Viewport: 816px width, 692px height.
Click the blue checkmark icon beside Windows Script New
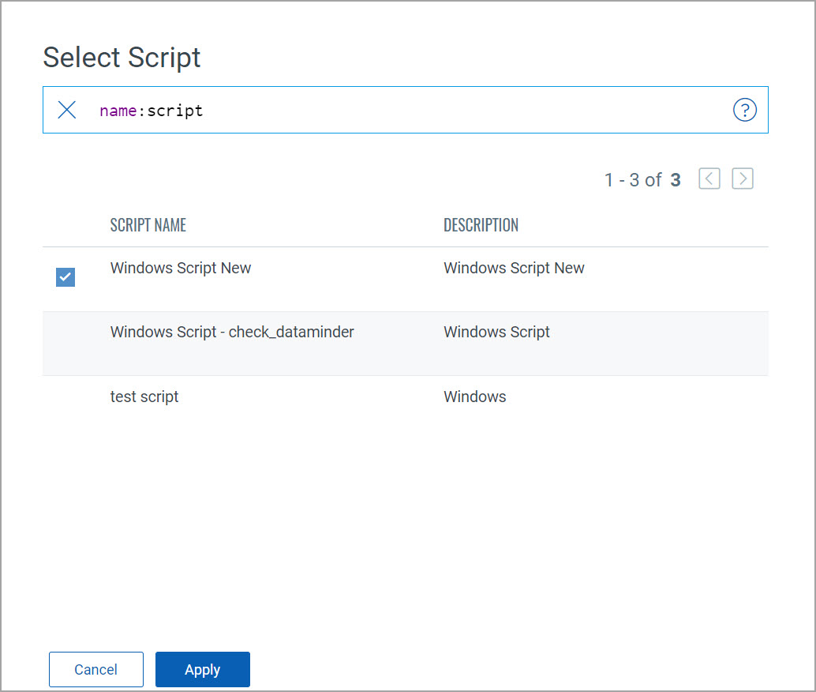click(65, 277)
